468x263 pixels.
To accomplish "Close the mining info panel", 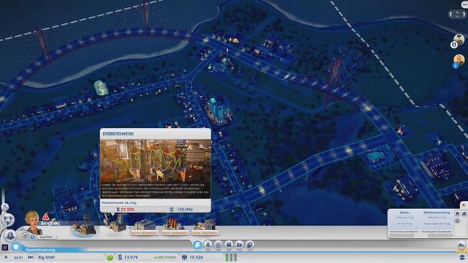I will point(463,205).
